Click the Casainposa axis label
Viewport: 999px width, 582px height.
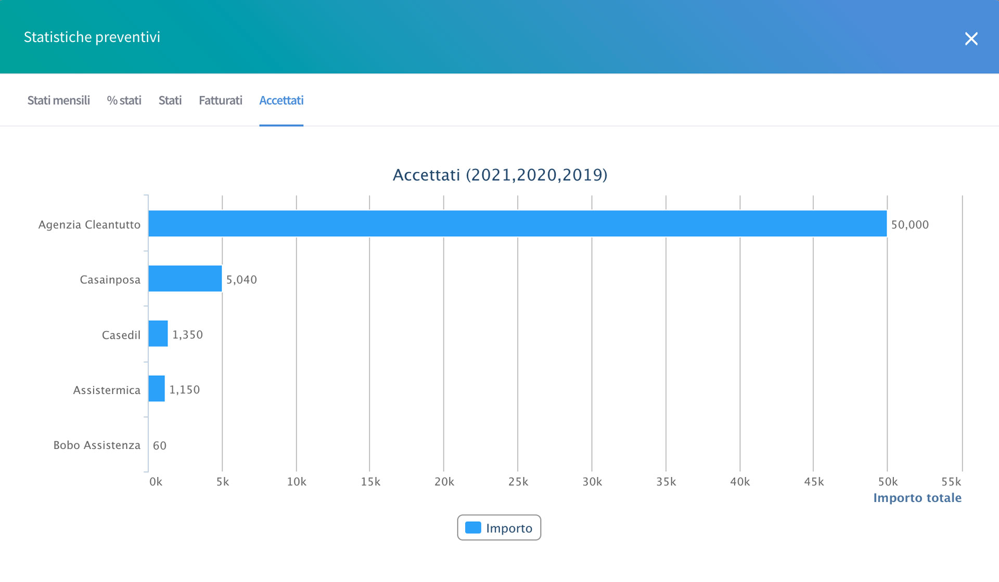click(110, 280)
